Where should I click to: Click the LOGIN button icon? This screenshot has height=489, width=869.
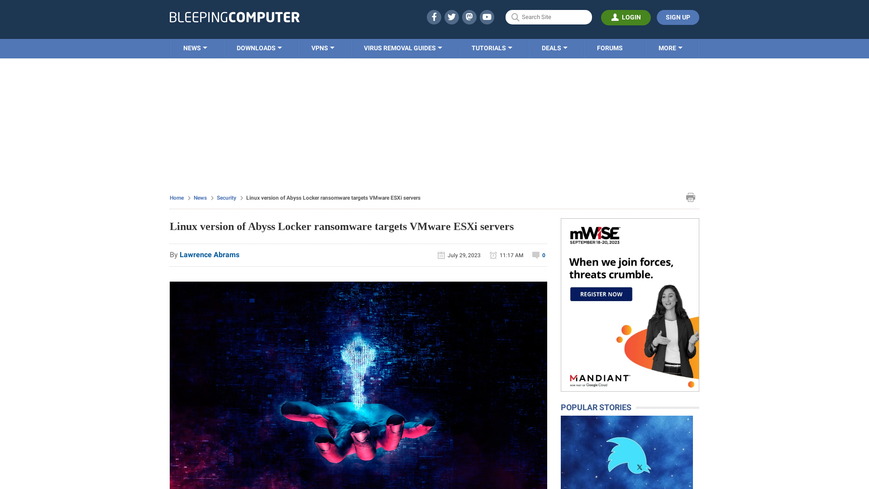615,17
